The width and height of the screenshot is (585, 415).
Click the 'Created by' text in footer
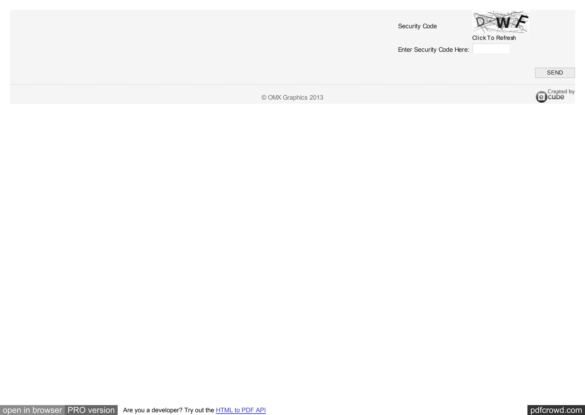pos(561,91)
